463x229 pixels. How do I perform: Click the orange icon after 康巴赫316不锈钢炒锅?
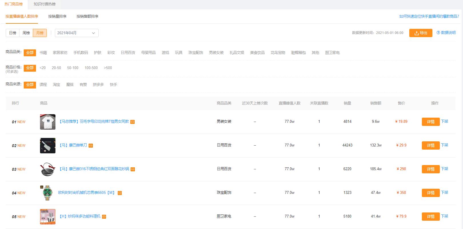(x=132, y=169)
